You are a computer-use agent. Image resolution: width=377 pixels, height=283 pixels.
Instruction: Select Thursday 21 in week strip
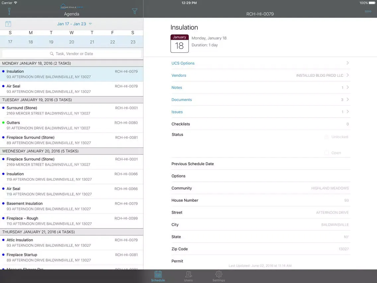[92, 42]
